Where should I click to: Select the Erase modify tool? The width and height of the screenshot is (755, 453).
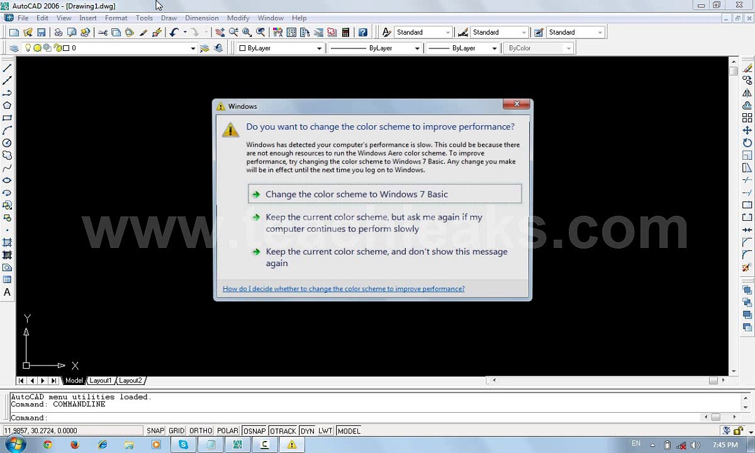pos(747,68)
